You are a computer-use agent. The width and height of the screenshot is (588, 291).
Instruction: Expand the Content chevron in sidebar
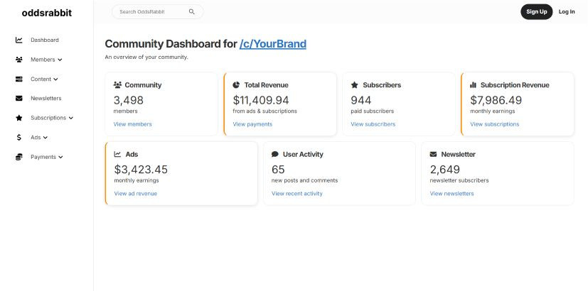(x=55, y=79)
